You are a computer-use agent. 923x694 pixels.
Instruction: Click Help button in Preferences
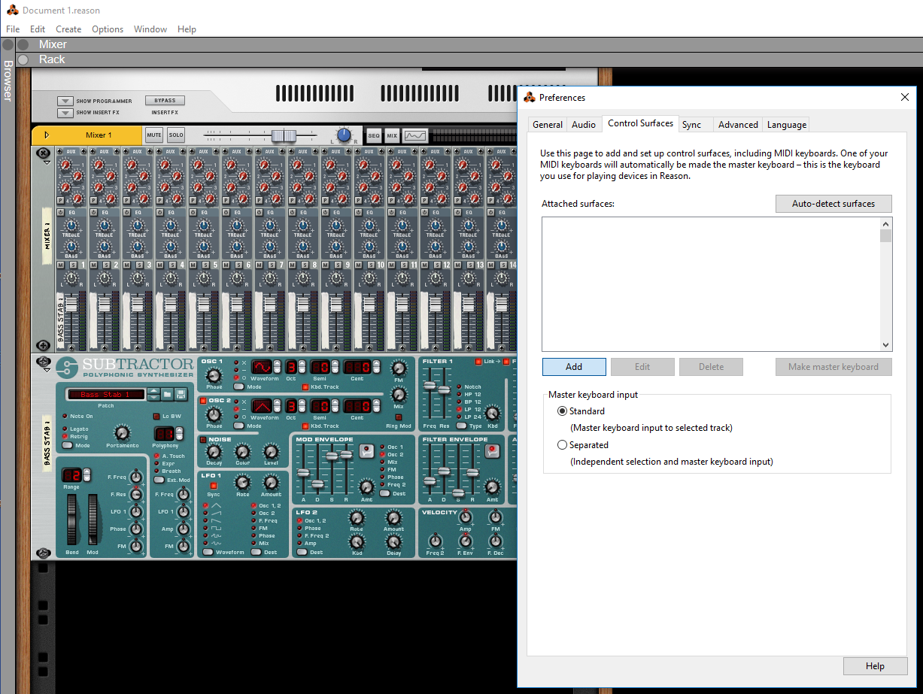coord(875,666)
